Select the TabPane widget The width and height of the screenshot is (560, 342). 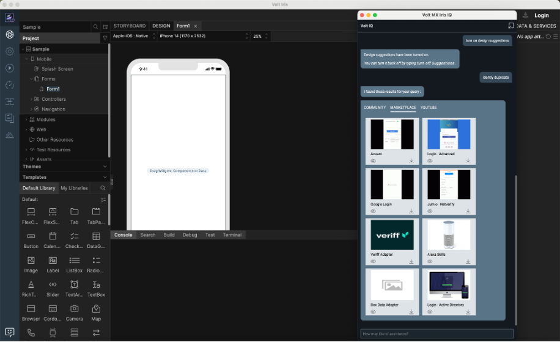[x=96, y=216]
